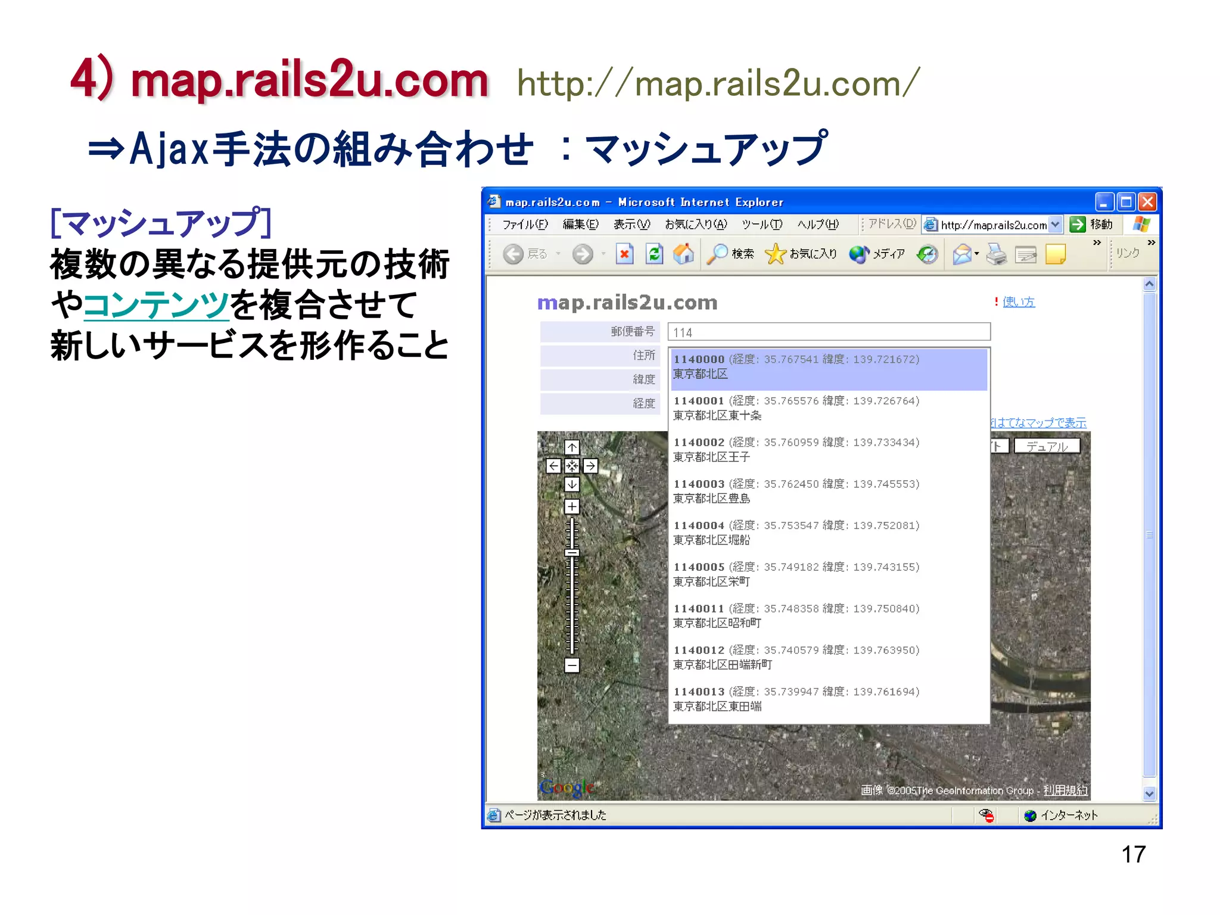Open the Favorites (お気に入り) menu
1220x915 pixels.
696,225
